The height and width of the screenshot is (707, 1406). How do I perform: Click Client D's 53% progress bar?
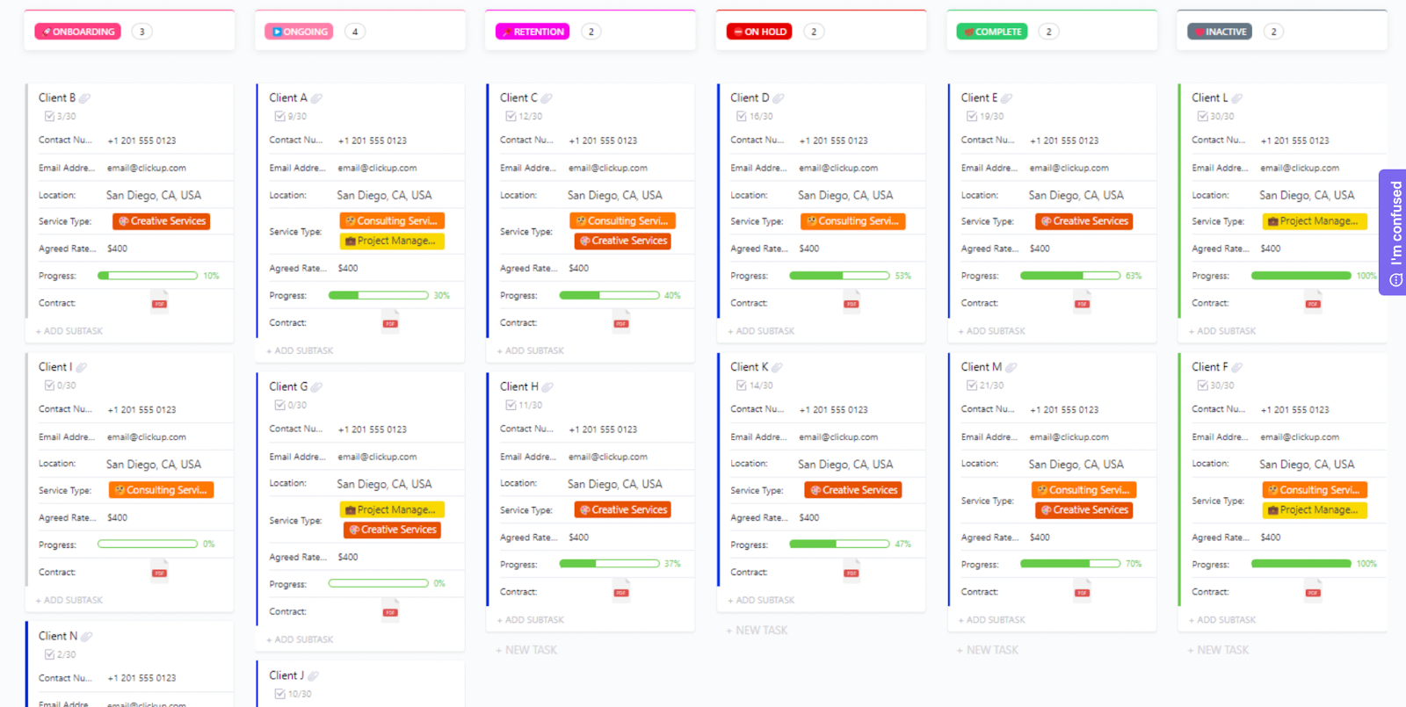tap(839, 276)
